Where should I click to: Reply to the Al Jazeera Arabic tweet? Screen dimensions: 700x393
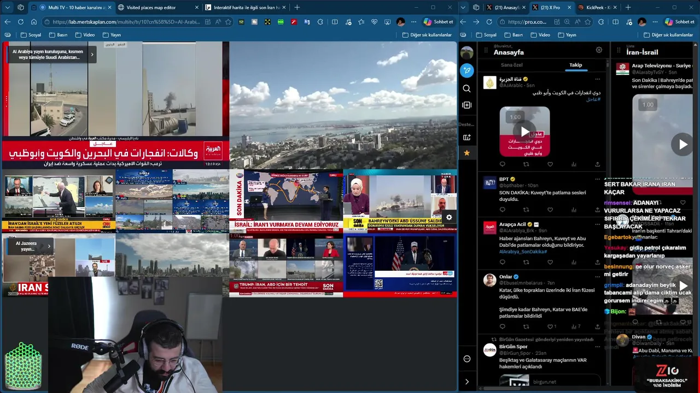[502, 164]
